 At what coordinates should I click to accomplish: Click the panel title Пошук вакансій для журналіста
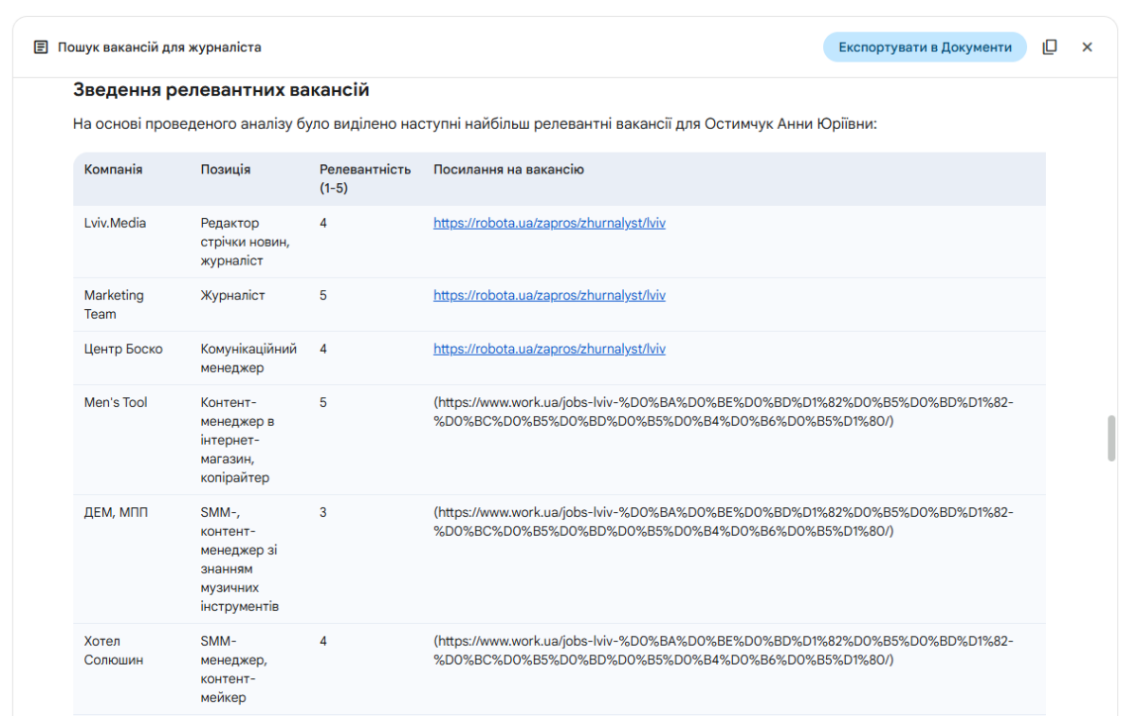click(159, 47)
